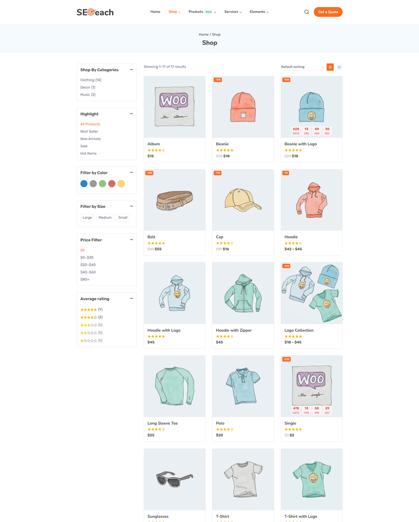Switch to grid view layout icon

(x=330, y=67)
